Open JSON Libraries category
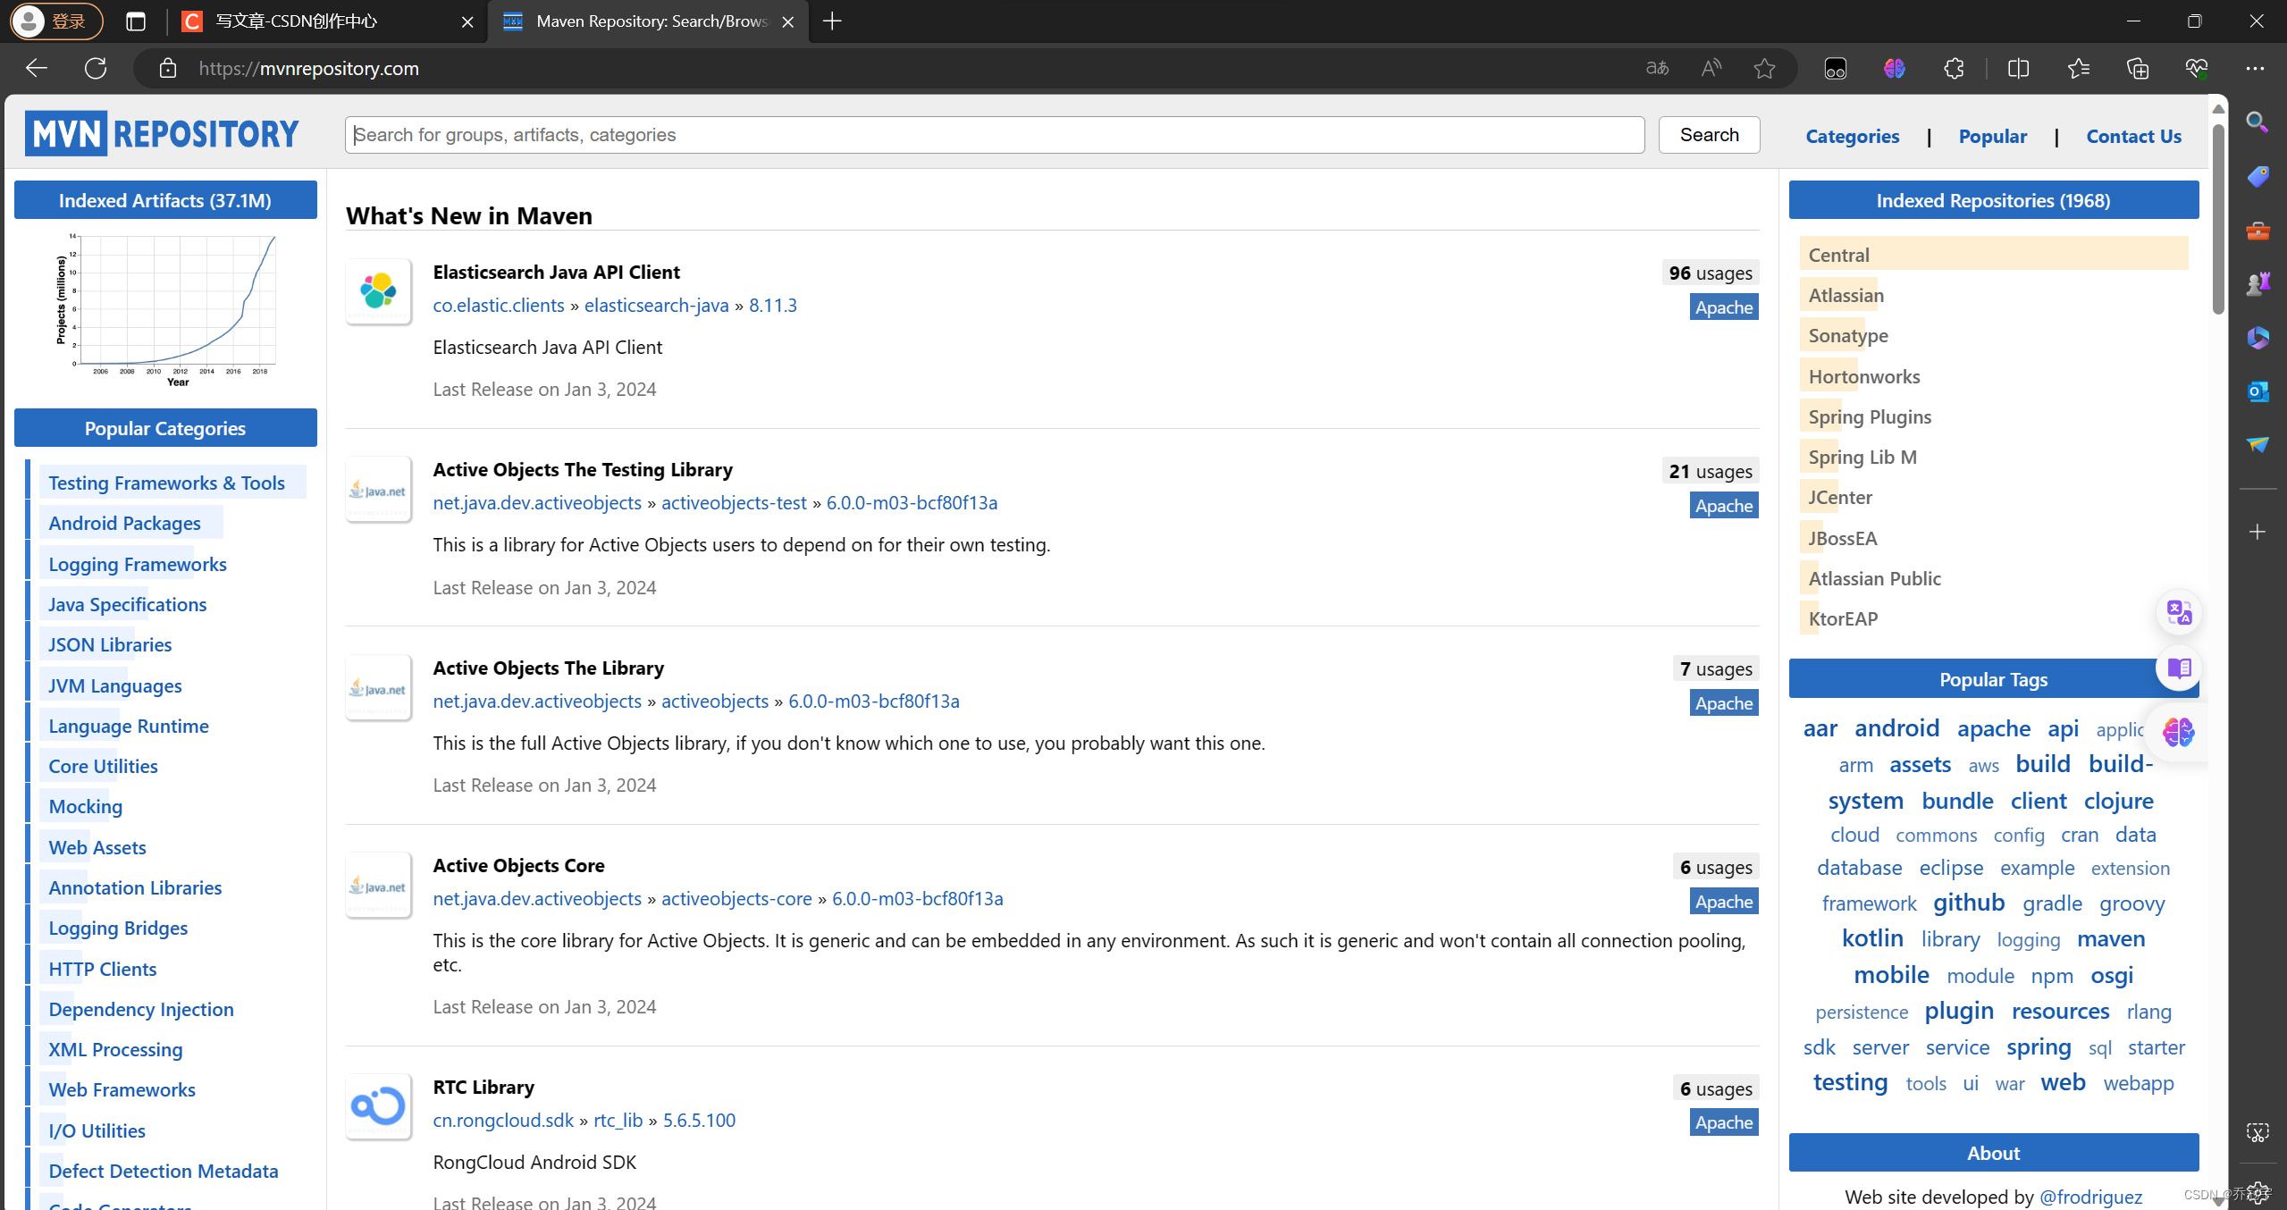The height and width of the screenshot is (1210, 2287). (110, 644)
